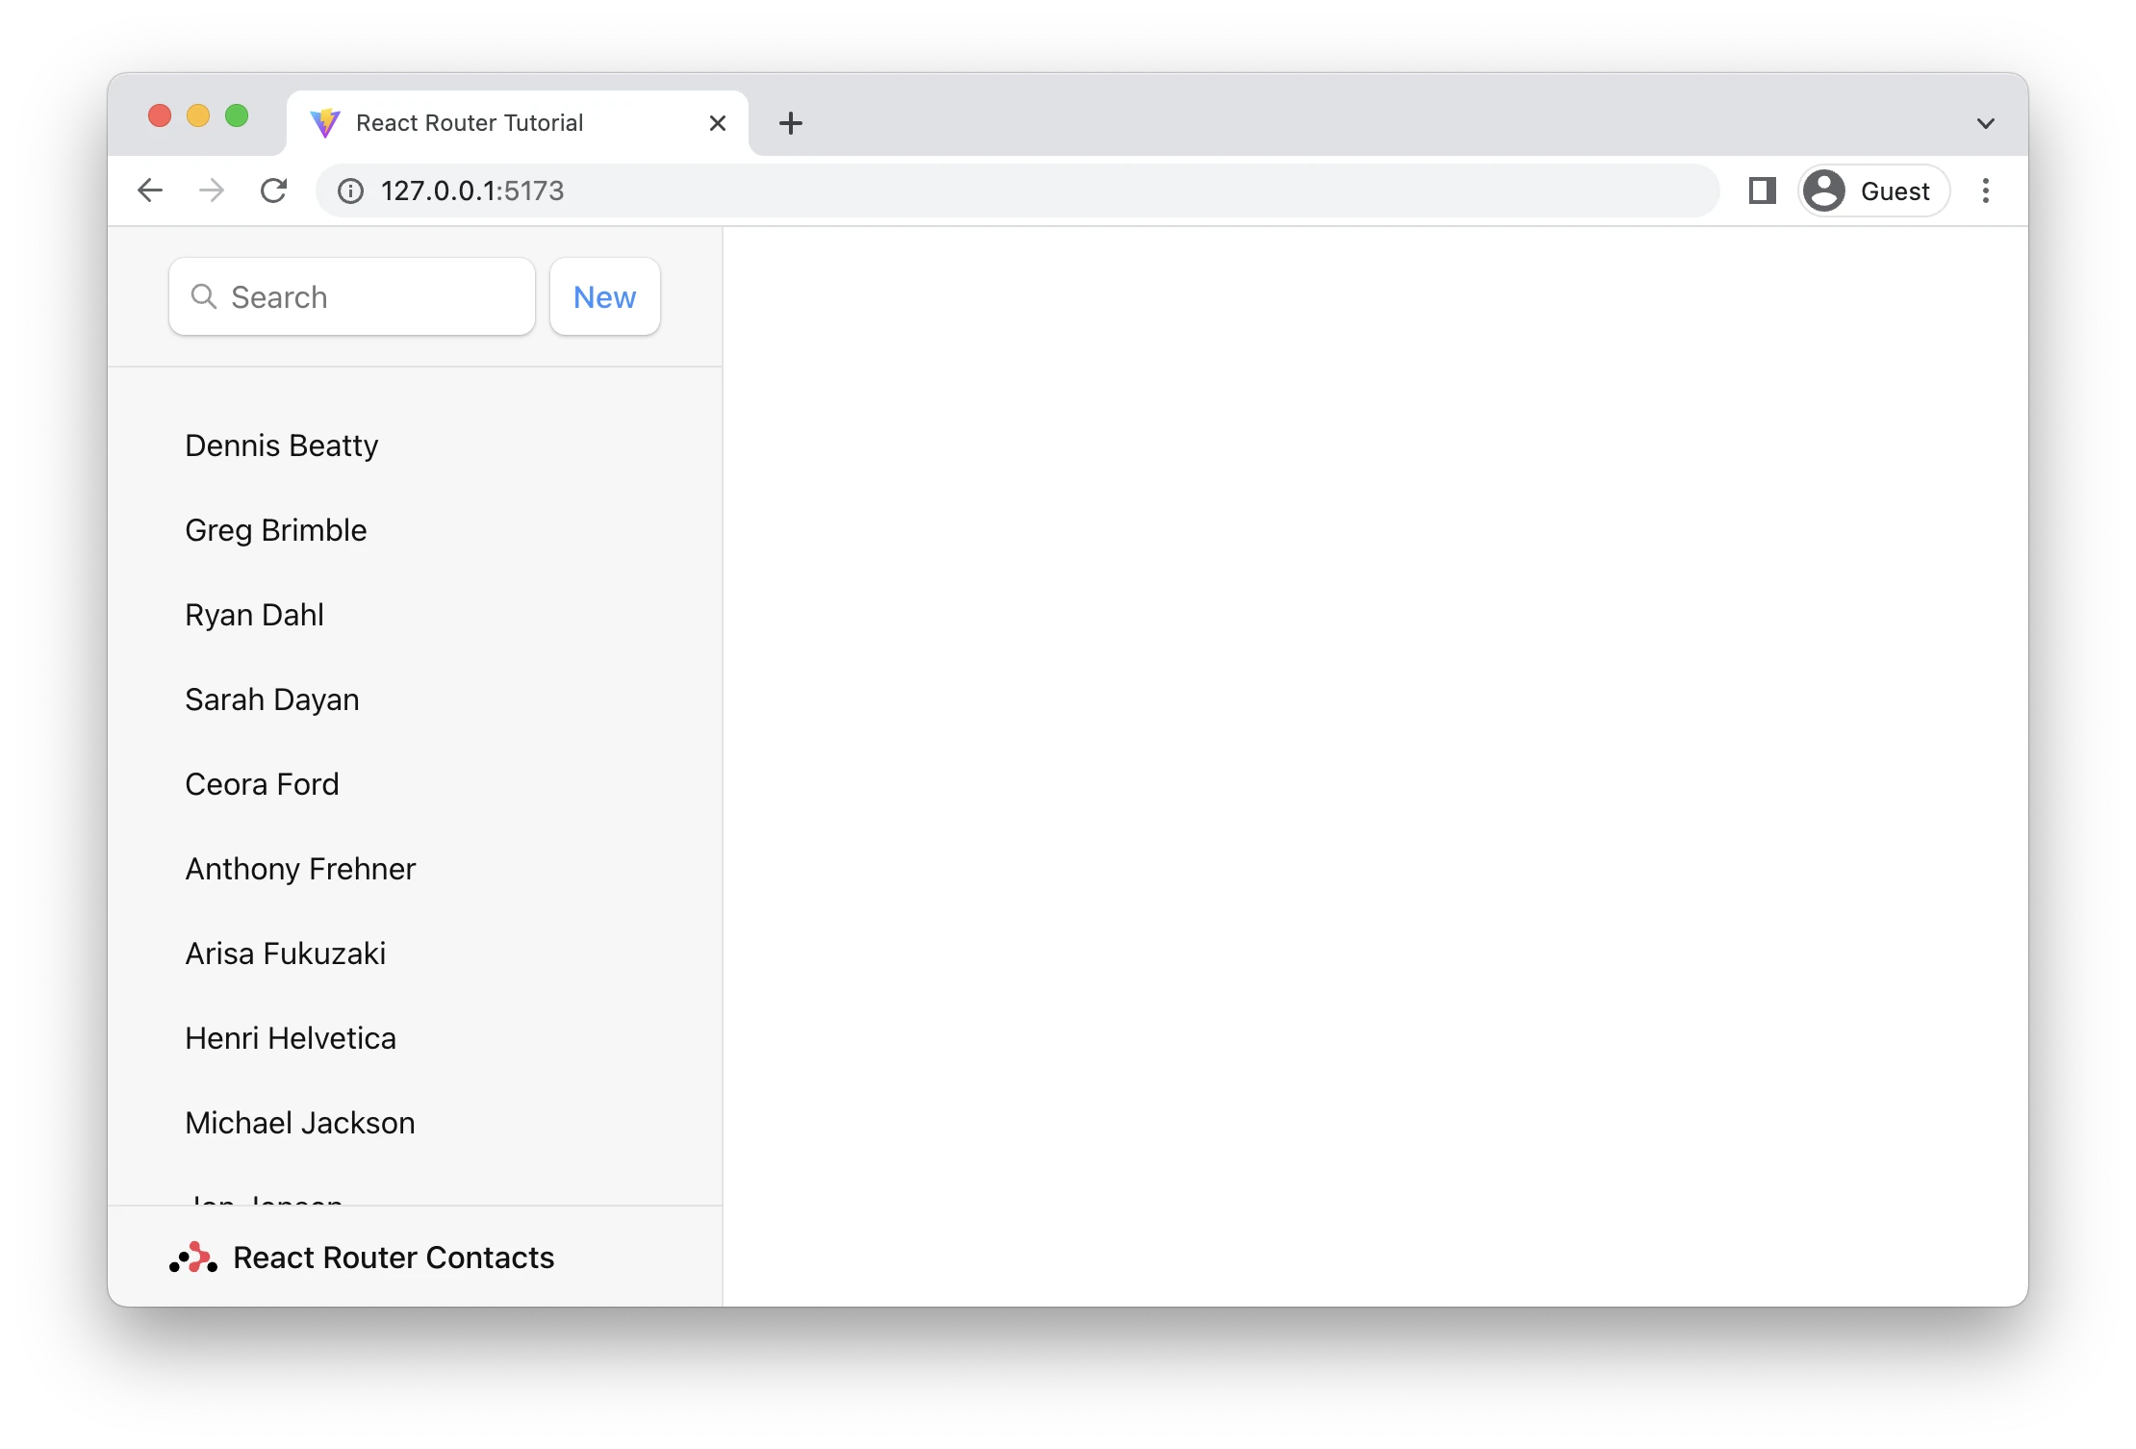
Task: Select Ryan Dahl from contacts list
Action: point(254,615)
